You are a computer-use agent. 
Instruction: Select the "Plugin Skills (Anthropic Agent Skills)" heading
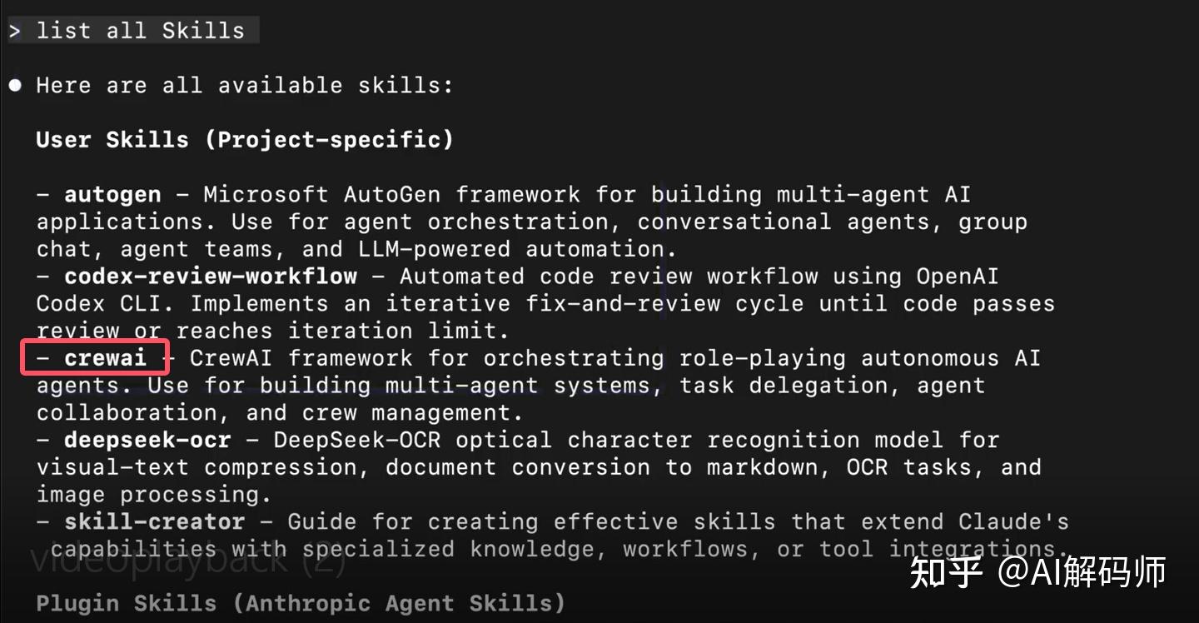pos(300,602)
